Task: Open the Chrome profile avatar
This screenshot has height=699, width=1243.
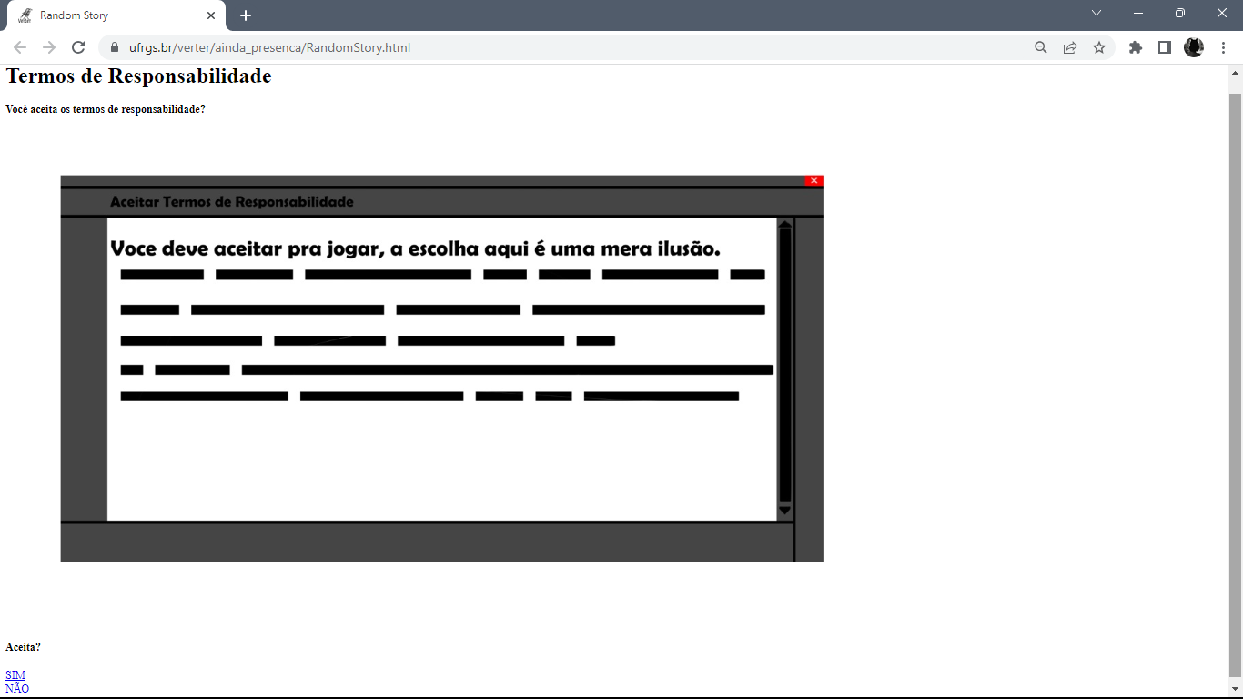Action: point(1194,47)
